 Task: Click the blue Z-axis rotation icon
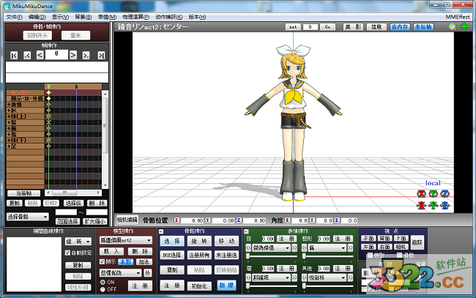click(x=445, y=193)
